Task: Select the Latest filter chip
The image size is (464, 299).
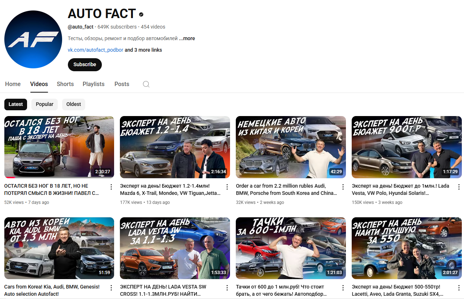Action: coord(16,104)
